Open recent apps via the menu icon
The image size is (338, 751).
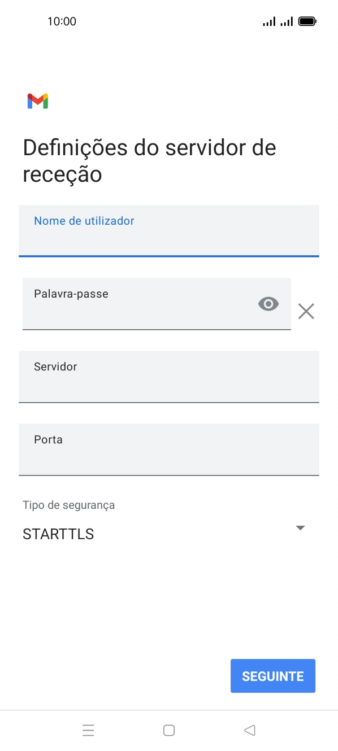(88, 730)
